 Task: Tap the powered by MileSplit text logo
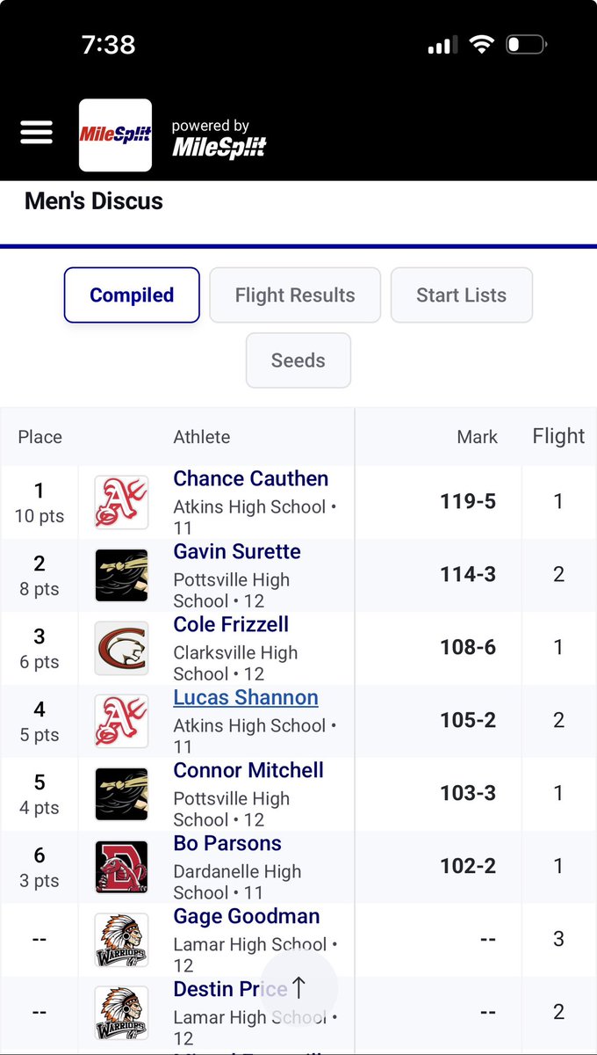219,139
